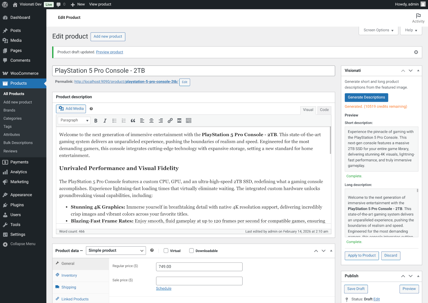
Task: Insert a blockquote in the description
Action: (x=133, y=120)
